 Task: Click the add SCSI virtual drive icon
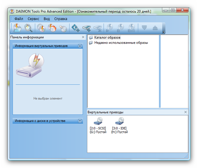(x=76, y=28)
